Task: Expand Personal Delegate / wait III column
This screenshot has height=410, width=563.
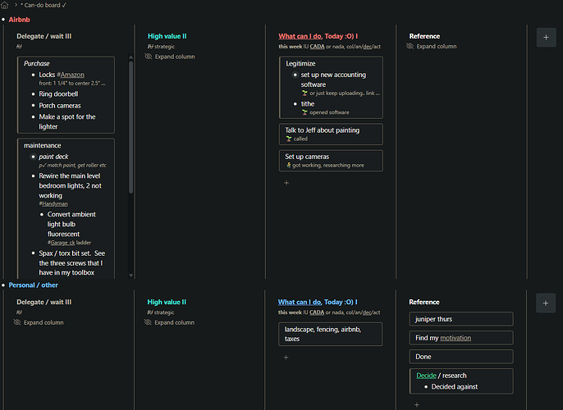Action: 43,322
